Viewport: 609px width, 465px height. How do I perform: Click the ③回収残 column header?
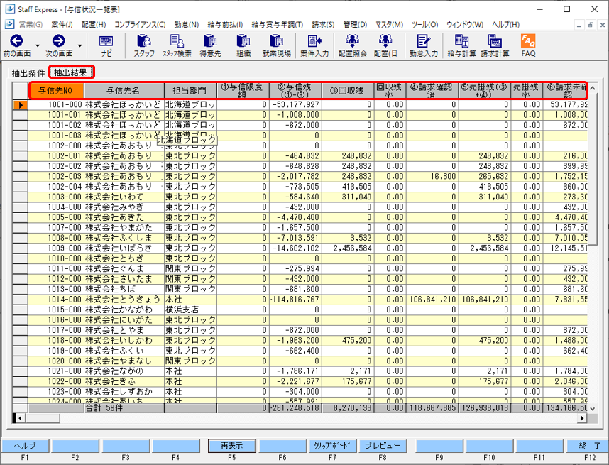click(348, 90)
